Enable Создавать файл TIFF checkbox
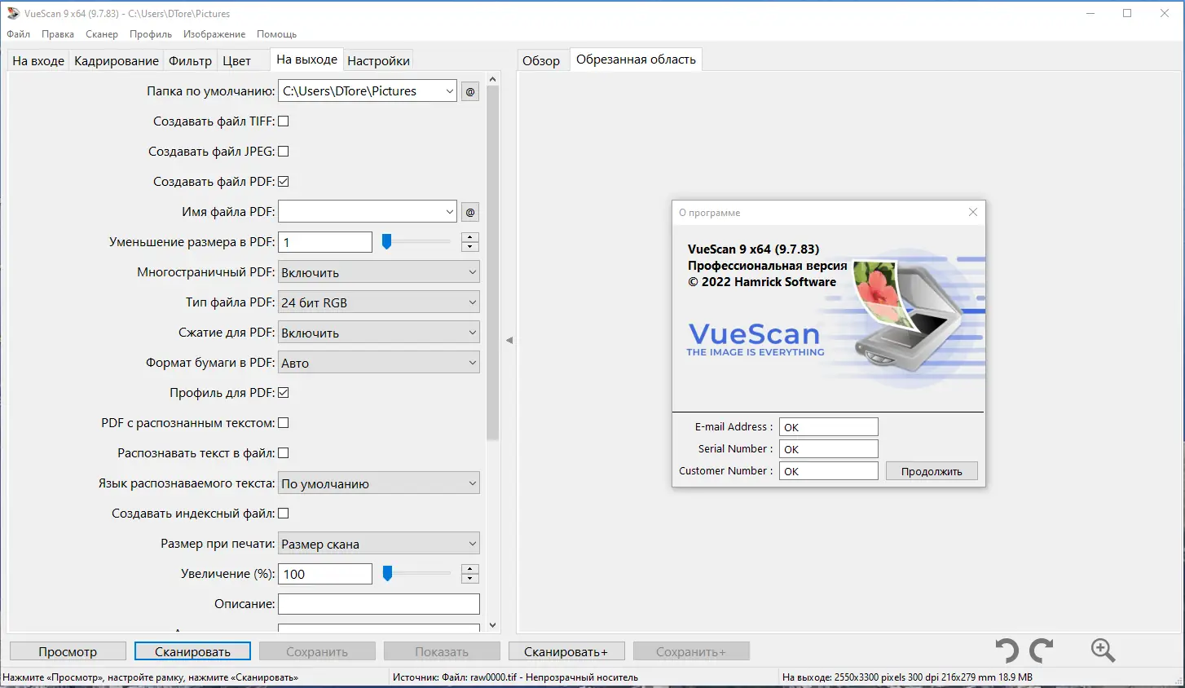This screenshot has height=688, width=1185. coord(284,121)
